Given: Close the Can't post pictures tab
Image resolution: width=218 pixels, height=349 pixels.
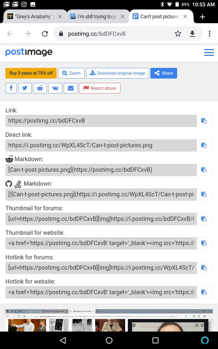Looking at the screenshot, I should click(185, 17).
